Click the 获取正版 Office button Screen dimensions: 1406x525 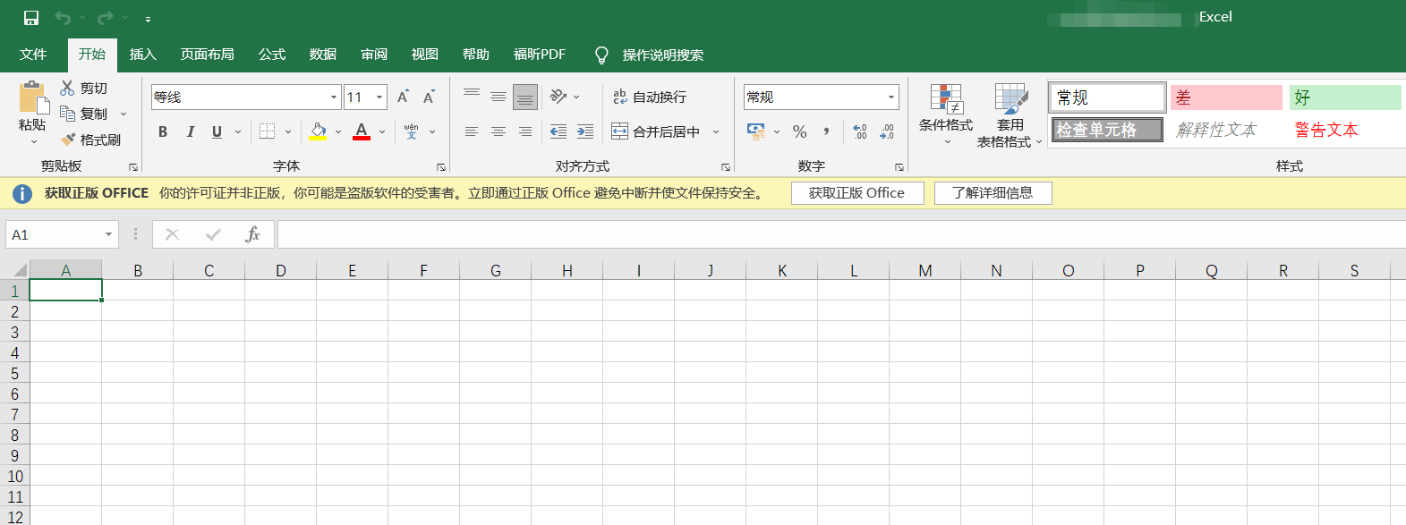tap(856, 193)
